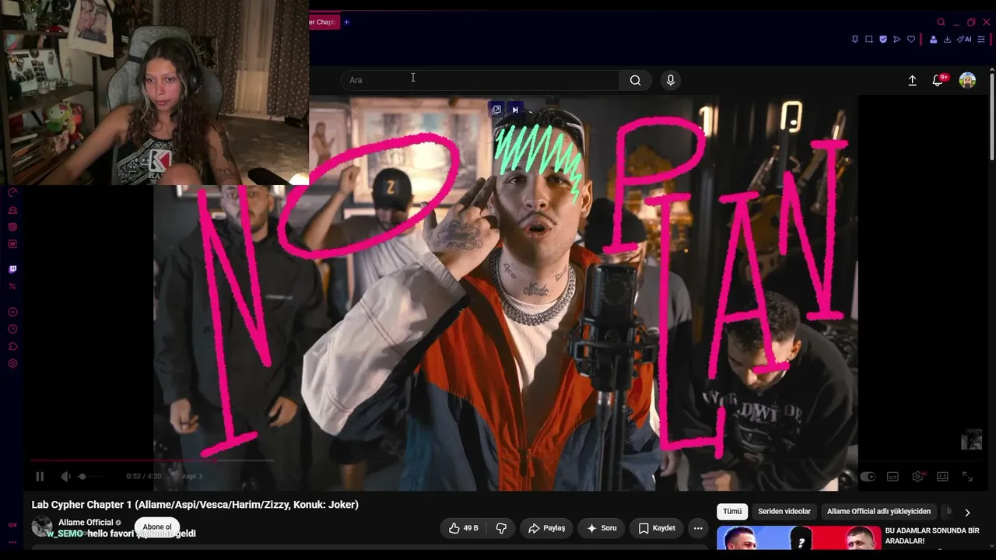Click the volume slider knob
Viewport: 996px width, 560px height.
pos(82,476)
